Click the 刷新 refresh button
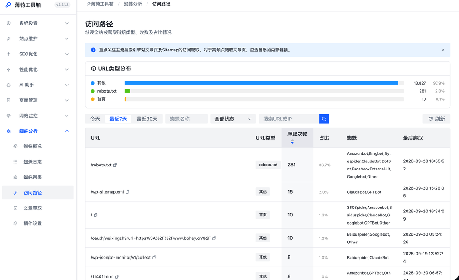The image size is (459, 280). click(x=437, y=119)
